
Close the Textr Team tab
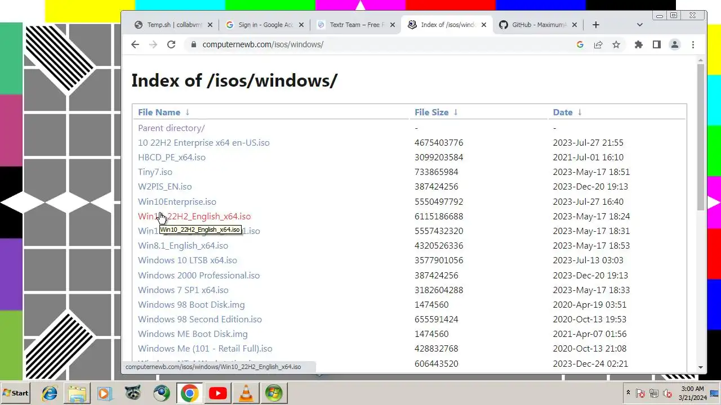[x=393, y=25]
